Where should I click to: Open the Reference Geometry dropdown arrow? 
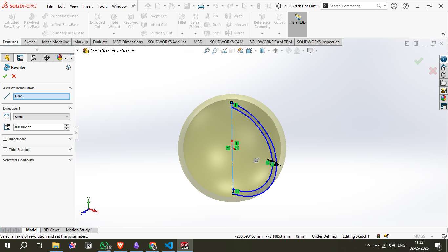pyautogui.click(x=262, y=34)
